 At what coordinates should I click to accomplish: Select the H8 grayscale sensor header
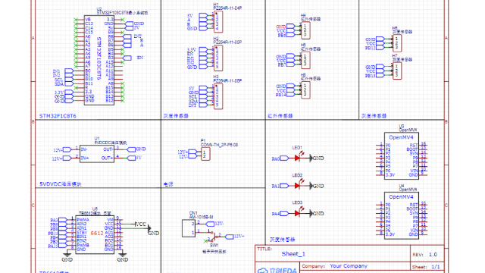click(x=397, y=43)
